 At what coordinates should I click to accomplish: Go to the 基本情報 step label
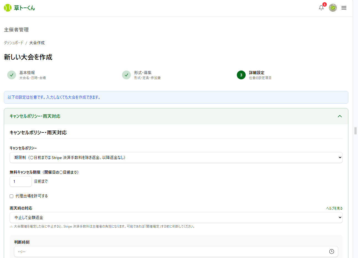tap(27, 72)
